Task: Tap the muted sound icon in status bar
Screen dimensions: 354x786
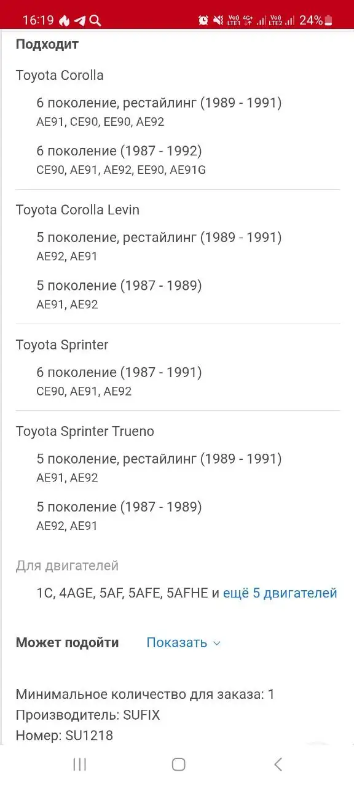Action: pos(219,20)
